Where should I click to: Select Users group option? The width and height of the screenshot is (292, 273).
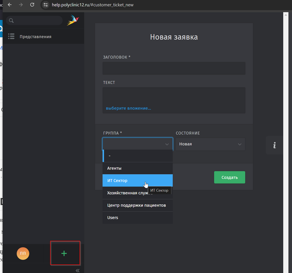coord(138,217)
